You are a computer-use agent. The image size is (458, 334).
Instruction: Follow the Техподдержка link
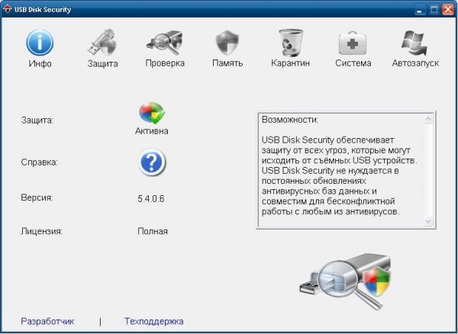click(x=154, y=321)
